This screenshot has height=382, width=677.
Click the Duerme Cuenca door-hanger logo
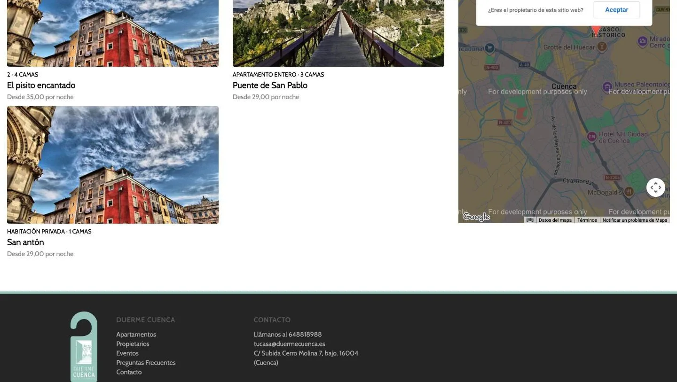coord(84,346)
